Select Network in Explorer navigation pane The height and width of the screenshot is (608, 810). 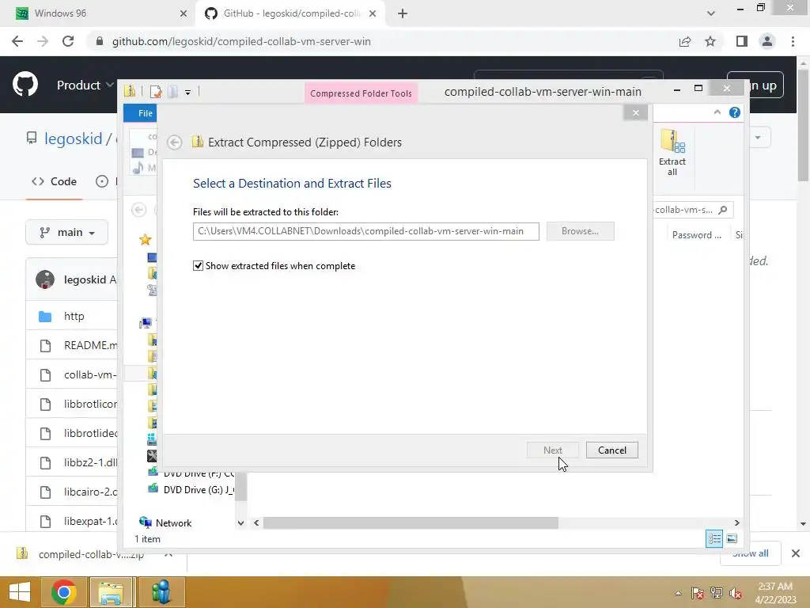(x=165, y=522)
